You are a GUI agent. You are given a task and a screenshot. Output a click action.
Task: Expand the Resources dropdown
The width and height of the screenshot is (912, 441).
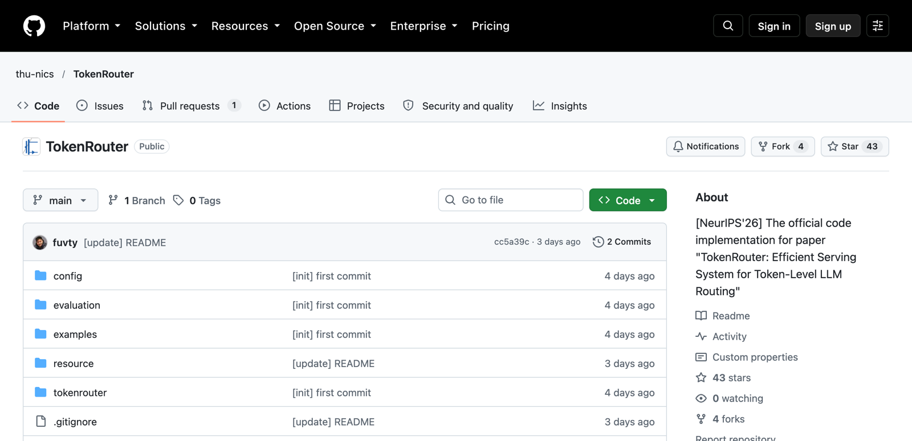[246, 26]
